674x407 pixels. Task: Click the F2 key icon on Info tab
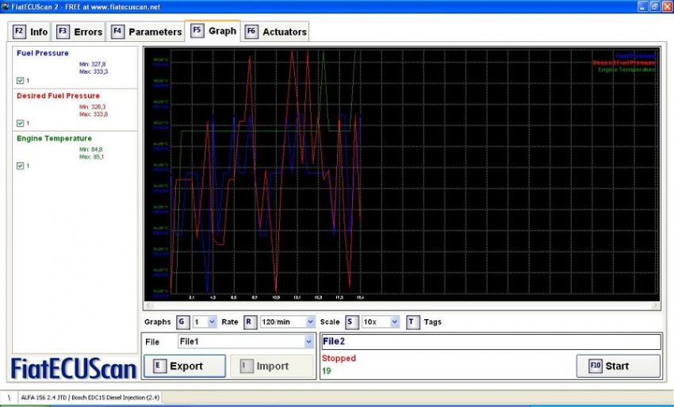pyautogui.click(x=20, y=32)
